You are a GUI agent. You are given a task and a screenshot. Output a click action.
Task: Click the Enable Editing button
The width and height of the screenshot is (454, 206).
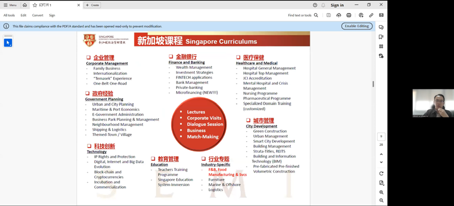[357, 26]
